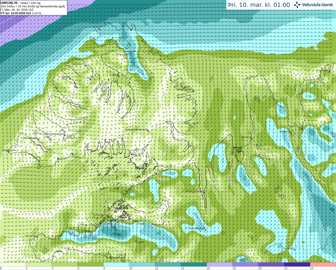The image size is (336, 270).
Task: Click the 10m hviður > 25 m/s description line
Action: (33, 6)
